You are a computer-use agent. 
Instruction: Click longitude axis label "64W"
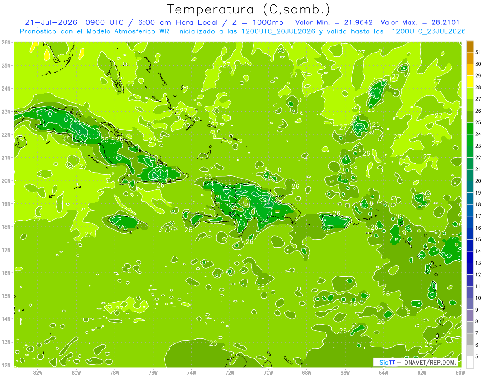coord(383,372)
